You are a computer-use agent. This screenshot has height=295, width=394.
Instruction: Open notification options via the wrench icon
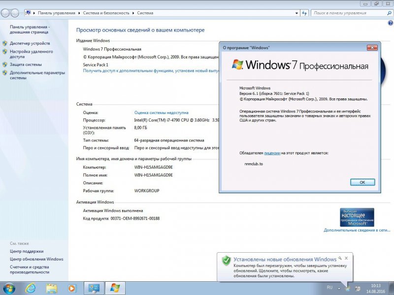pyautogui.click(x=340, y=258)
